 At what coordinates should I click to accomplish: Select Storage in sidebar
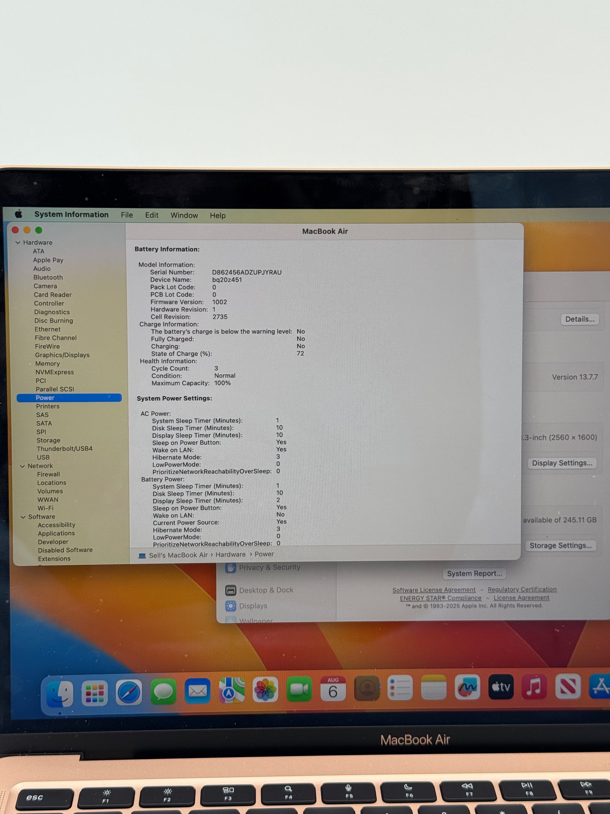(48, 440)
